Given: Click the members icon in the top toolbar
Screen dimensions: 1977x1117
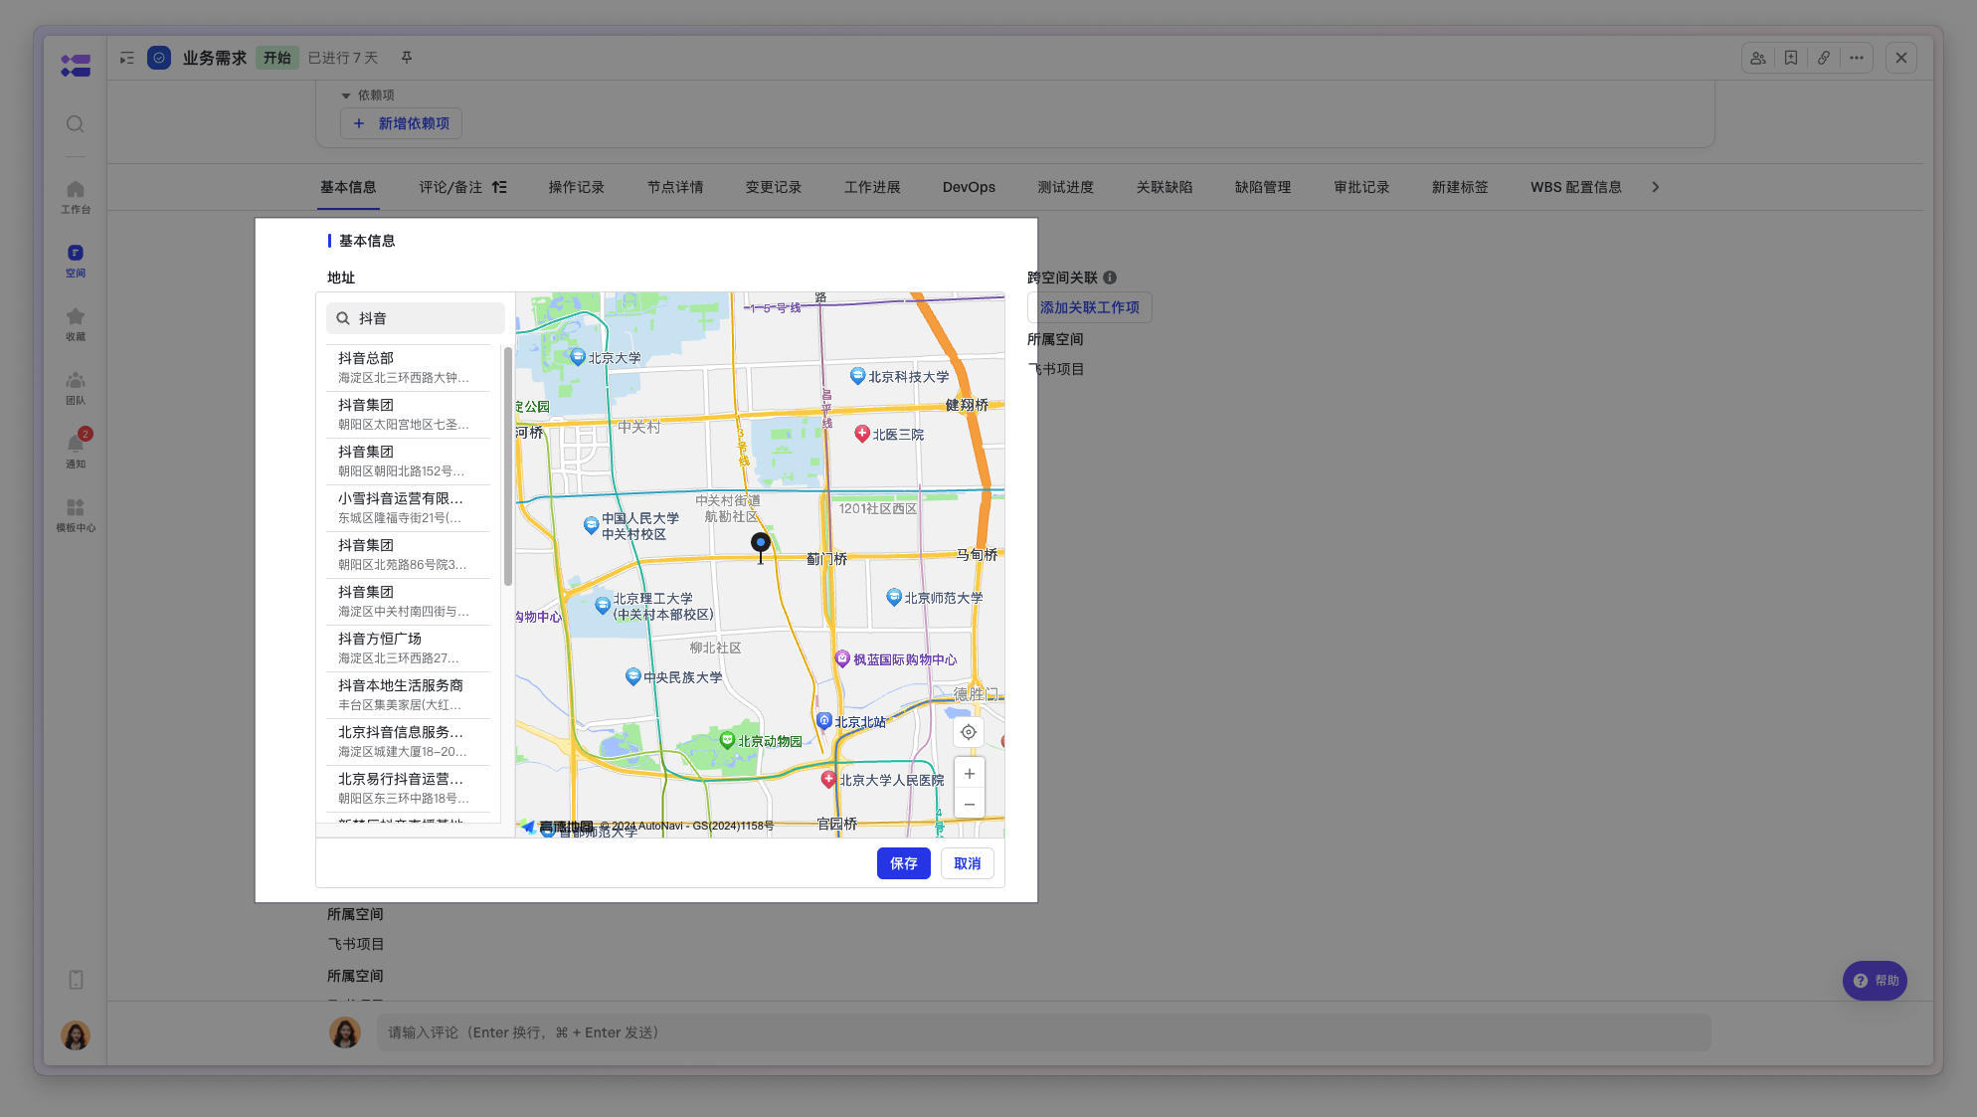Looking at the screenshot, I should tap(1758, 58).
